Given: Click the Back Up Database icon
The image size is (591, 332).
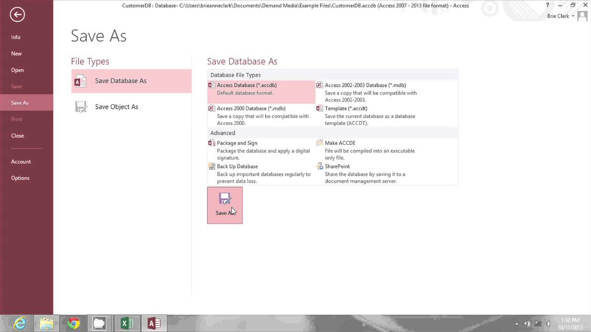Looking at the screenshot, I should coord(211,166).
